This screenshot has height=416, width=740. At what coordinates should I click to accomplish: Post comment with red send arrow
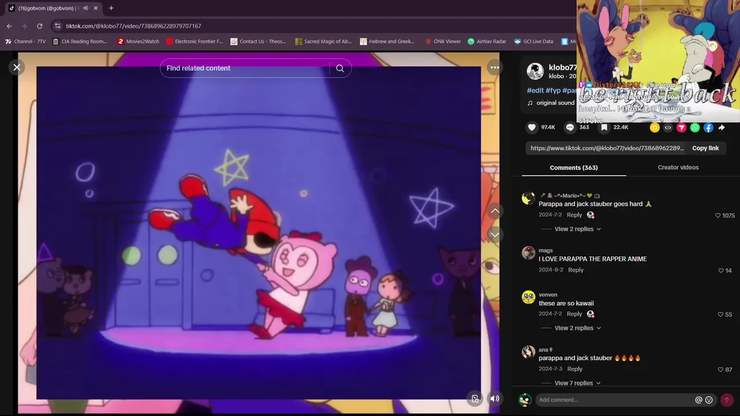pos(727,400)
